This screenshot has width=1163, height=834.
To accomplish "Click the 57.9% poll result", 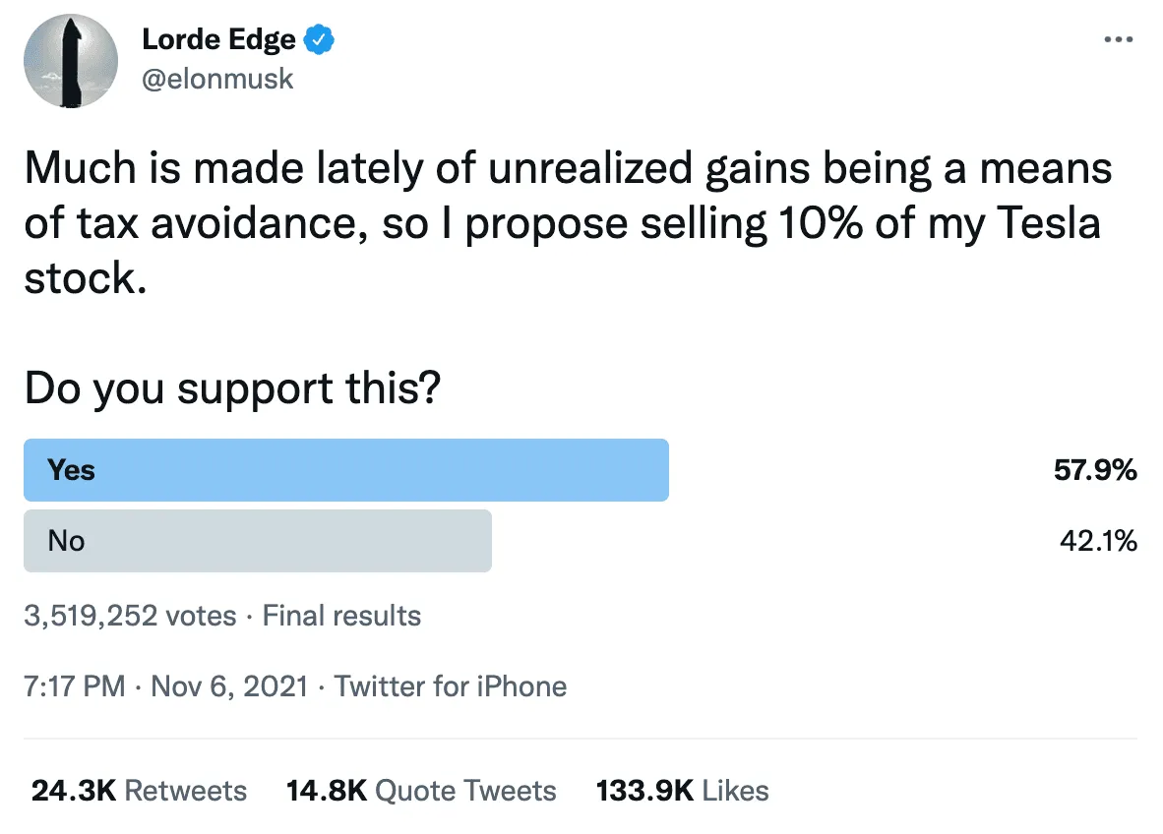I will (x=1095, y=470).
